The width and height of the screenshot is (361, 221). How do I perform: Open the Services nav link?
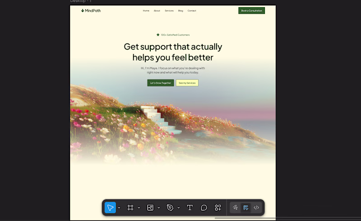[169, 10]
